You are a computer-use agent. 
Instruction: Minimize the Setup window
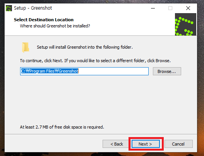[153, 8]
